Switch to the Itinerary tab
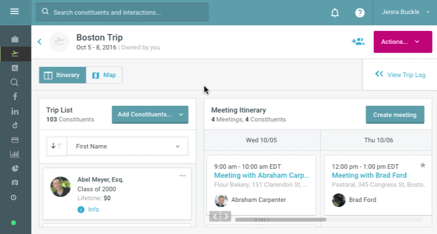The width and height of the screenshot is (437, 234). tap(63, 75)
